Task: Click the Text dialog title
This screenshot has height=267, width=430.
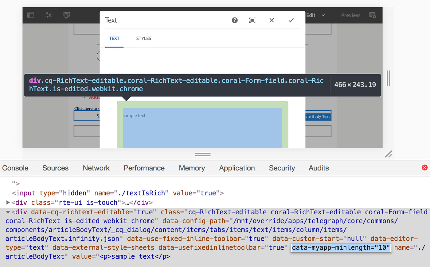Action: (x=111, y=20)
